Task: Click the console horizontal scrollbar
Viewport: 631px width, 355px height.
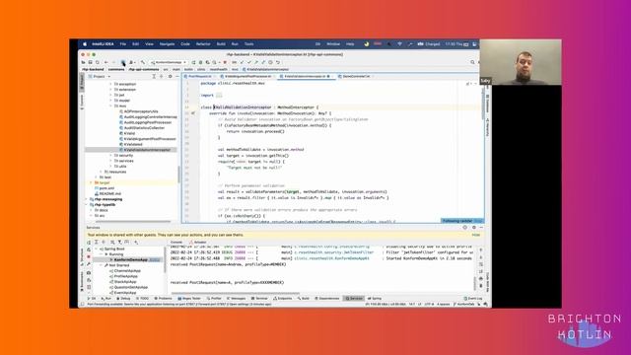Action: pos(236,293)
